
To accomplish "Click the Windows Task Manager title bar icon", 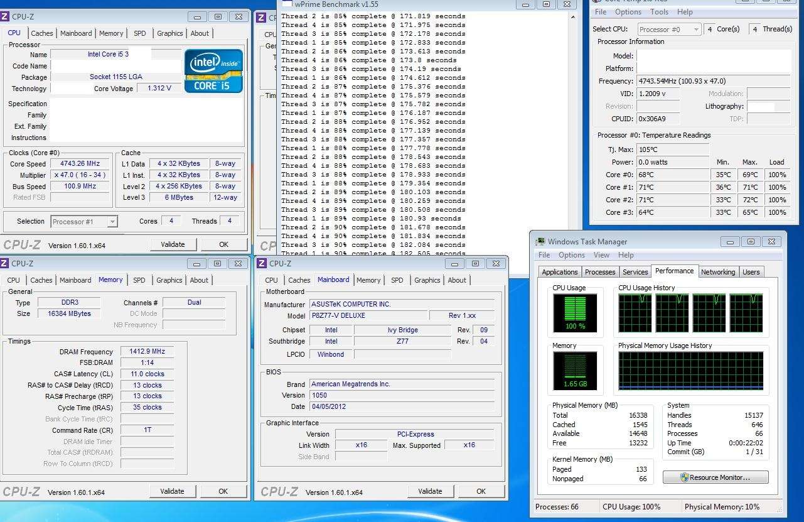I will [x=540, y=241].
